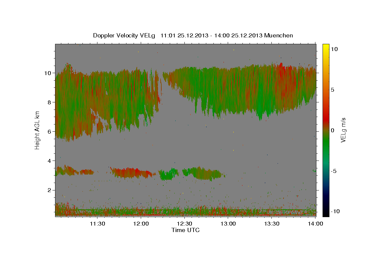
Task: Click the 'Height AGL km' axis label
Action: pos(37,130)
